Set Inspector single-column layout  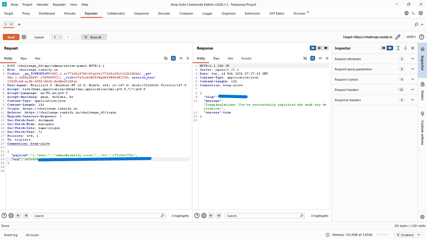[384, 48]
